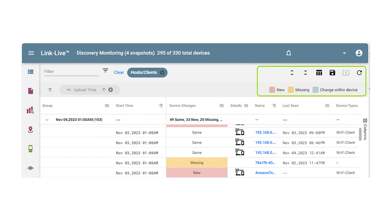Open details icon for the 06:46PM row
The image size is (391, 220).
click(x=239, y=142)
